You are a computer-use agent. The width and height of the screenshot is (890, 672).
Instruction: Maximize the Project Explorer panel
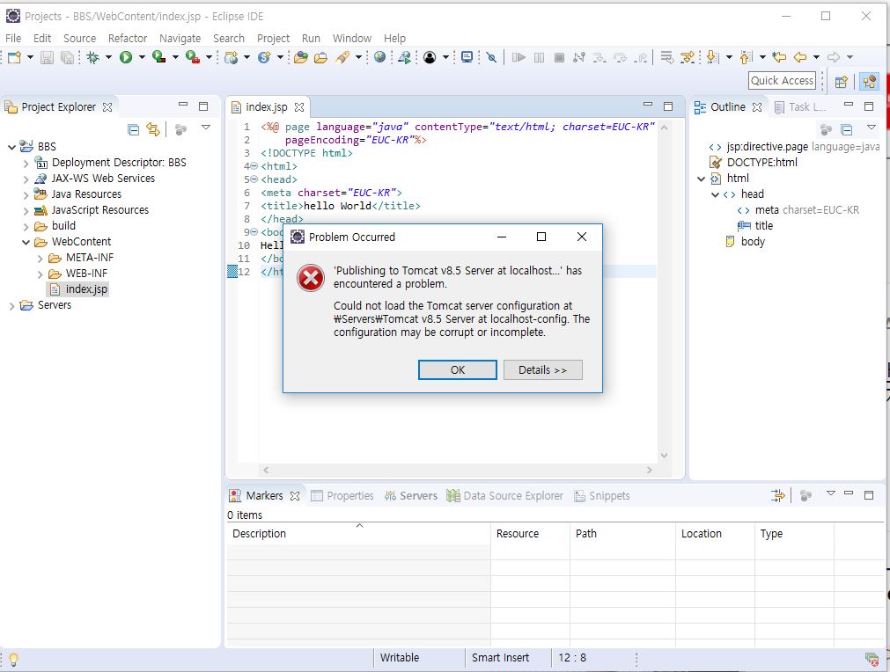click(x=203, y=106)
